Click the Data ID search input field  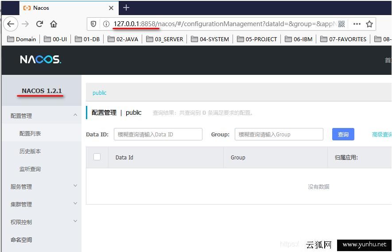click(x=158, y=134)
